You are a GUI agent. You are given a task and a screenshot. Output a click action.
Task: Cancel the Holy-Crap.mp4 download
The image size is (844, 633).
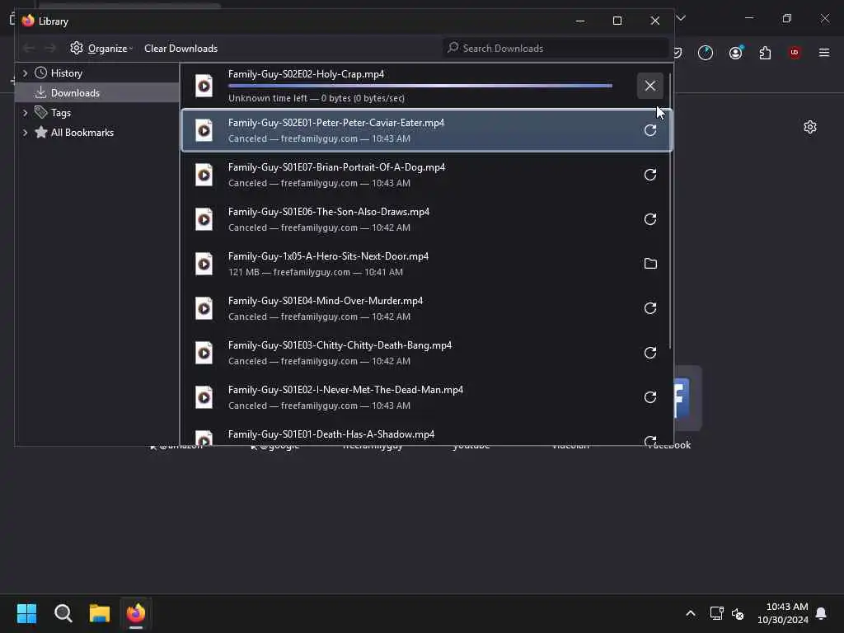pos(649,86)
